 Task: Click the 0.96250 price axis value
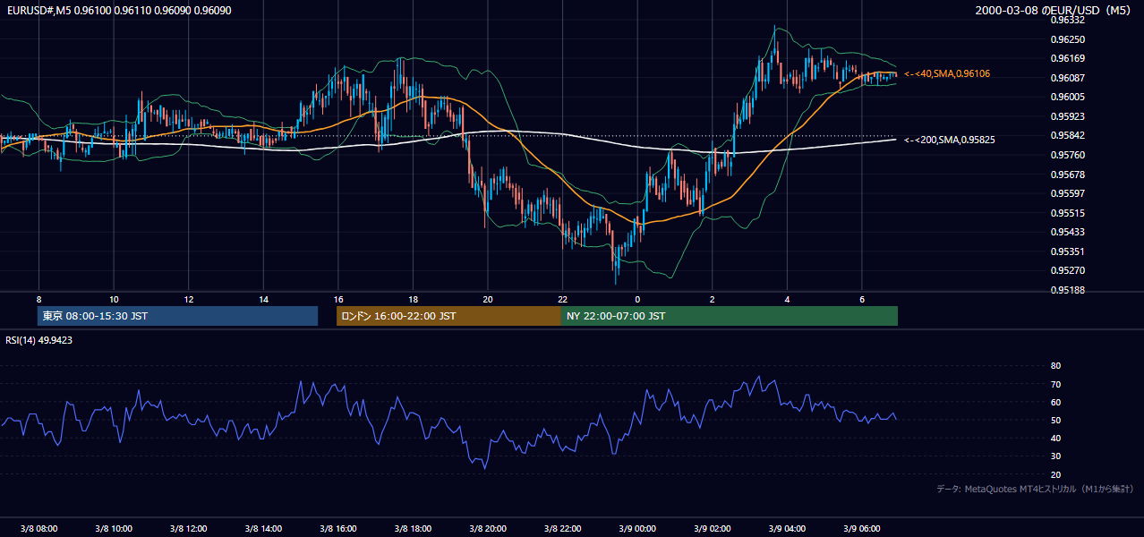pos(1067,39)
